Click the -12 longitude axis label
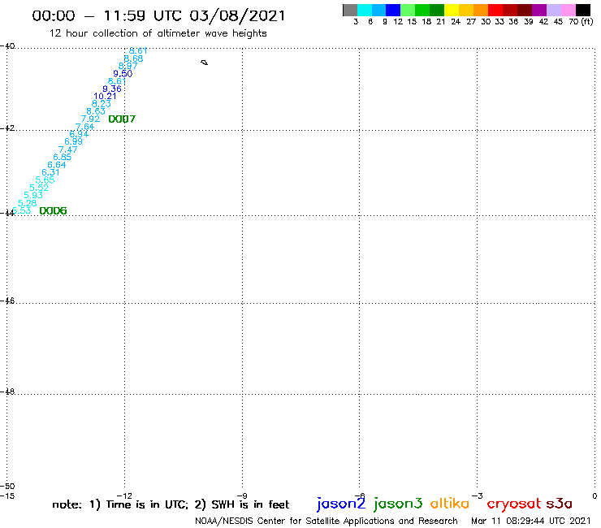This screenshot has width=601, height=528. click(124, 496)
